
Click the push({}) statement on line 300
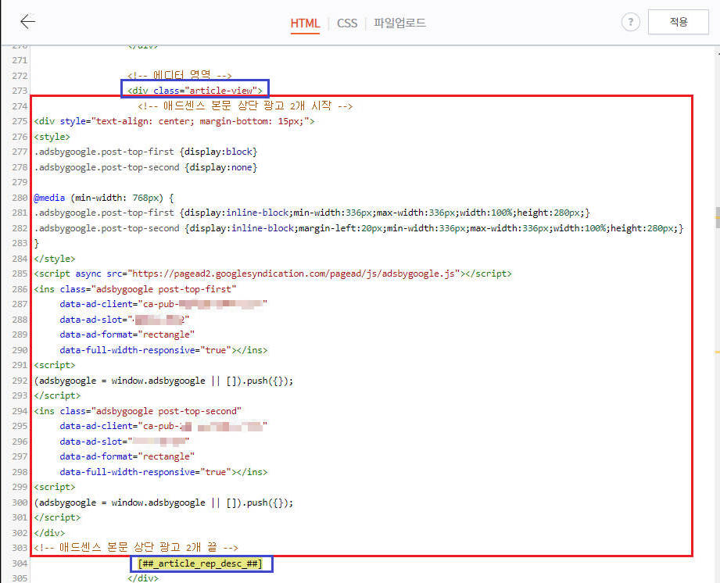pos(163,503)
